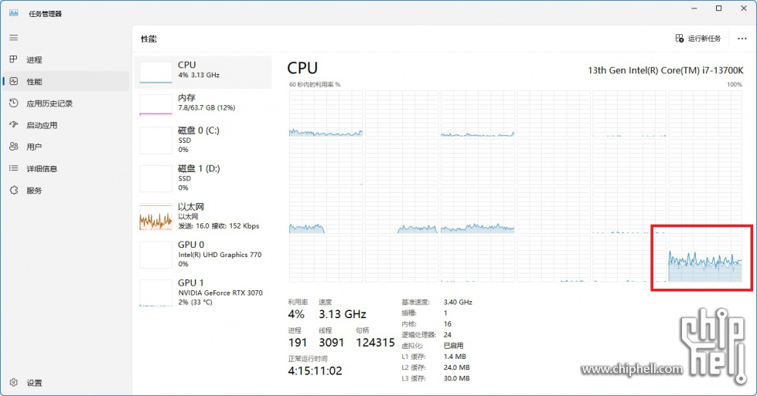Select 性能 in the sidebar

(x=66, y=81)
